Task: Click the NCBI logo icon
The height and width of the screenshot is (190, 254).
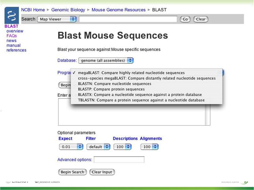Action: pos(12,16)
